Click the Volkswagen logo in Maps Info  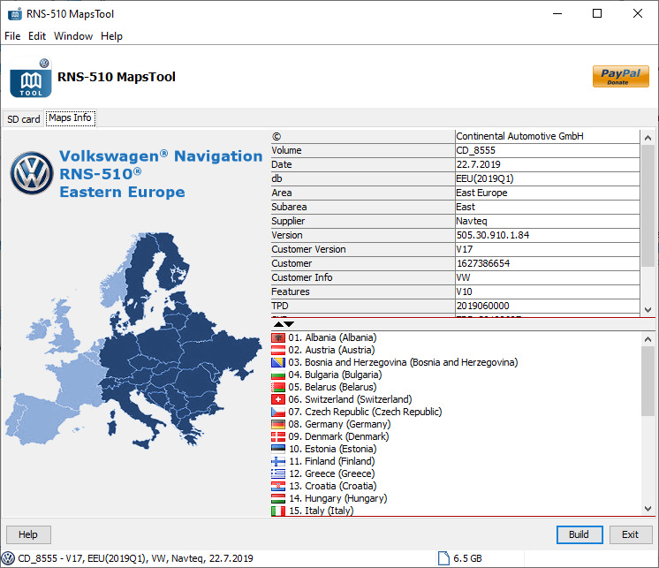(x=32, y=172)
